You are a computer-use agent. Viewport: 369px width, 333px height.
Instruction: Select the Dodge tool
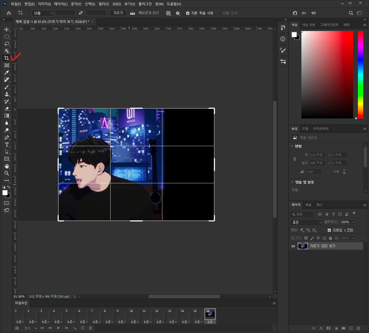click(x=7, y=130)
